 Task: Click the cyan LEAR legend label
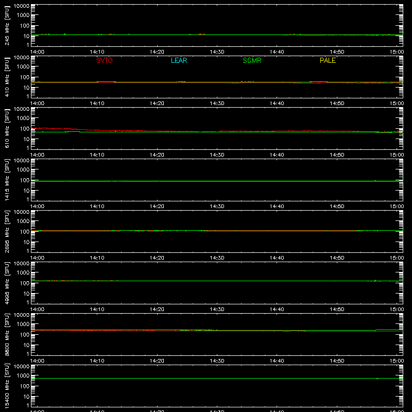[x=179, y=60]
